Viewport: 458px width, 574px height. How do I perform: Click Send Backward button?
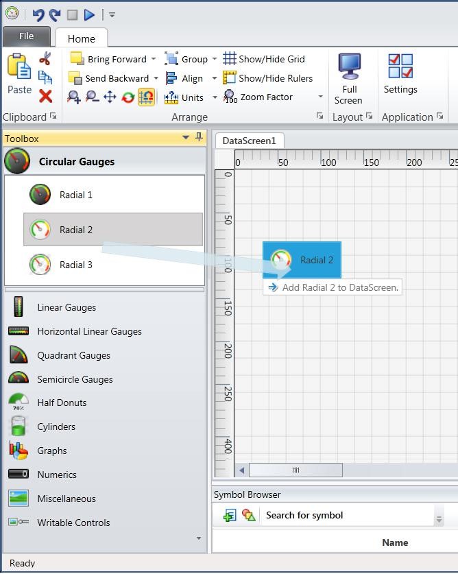coord(109,78)
